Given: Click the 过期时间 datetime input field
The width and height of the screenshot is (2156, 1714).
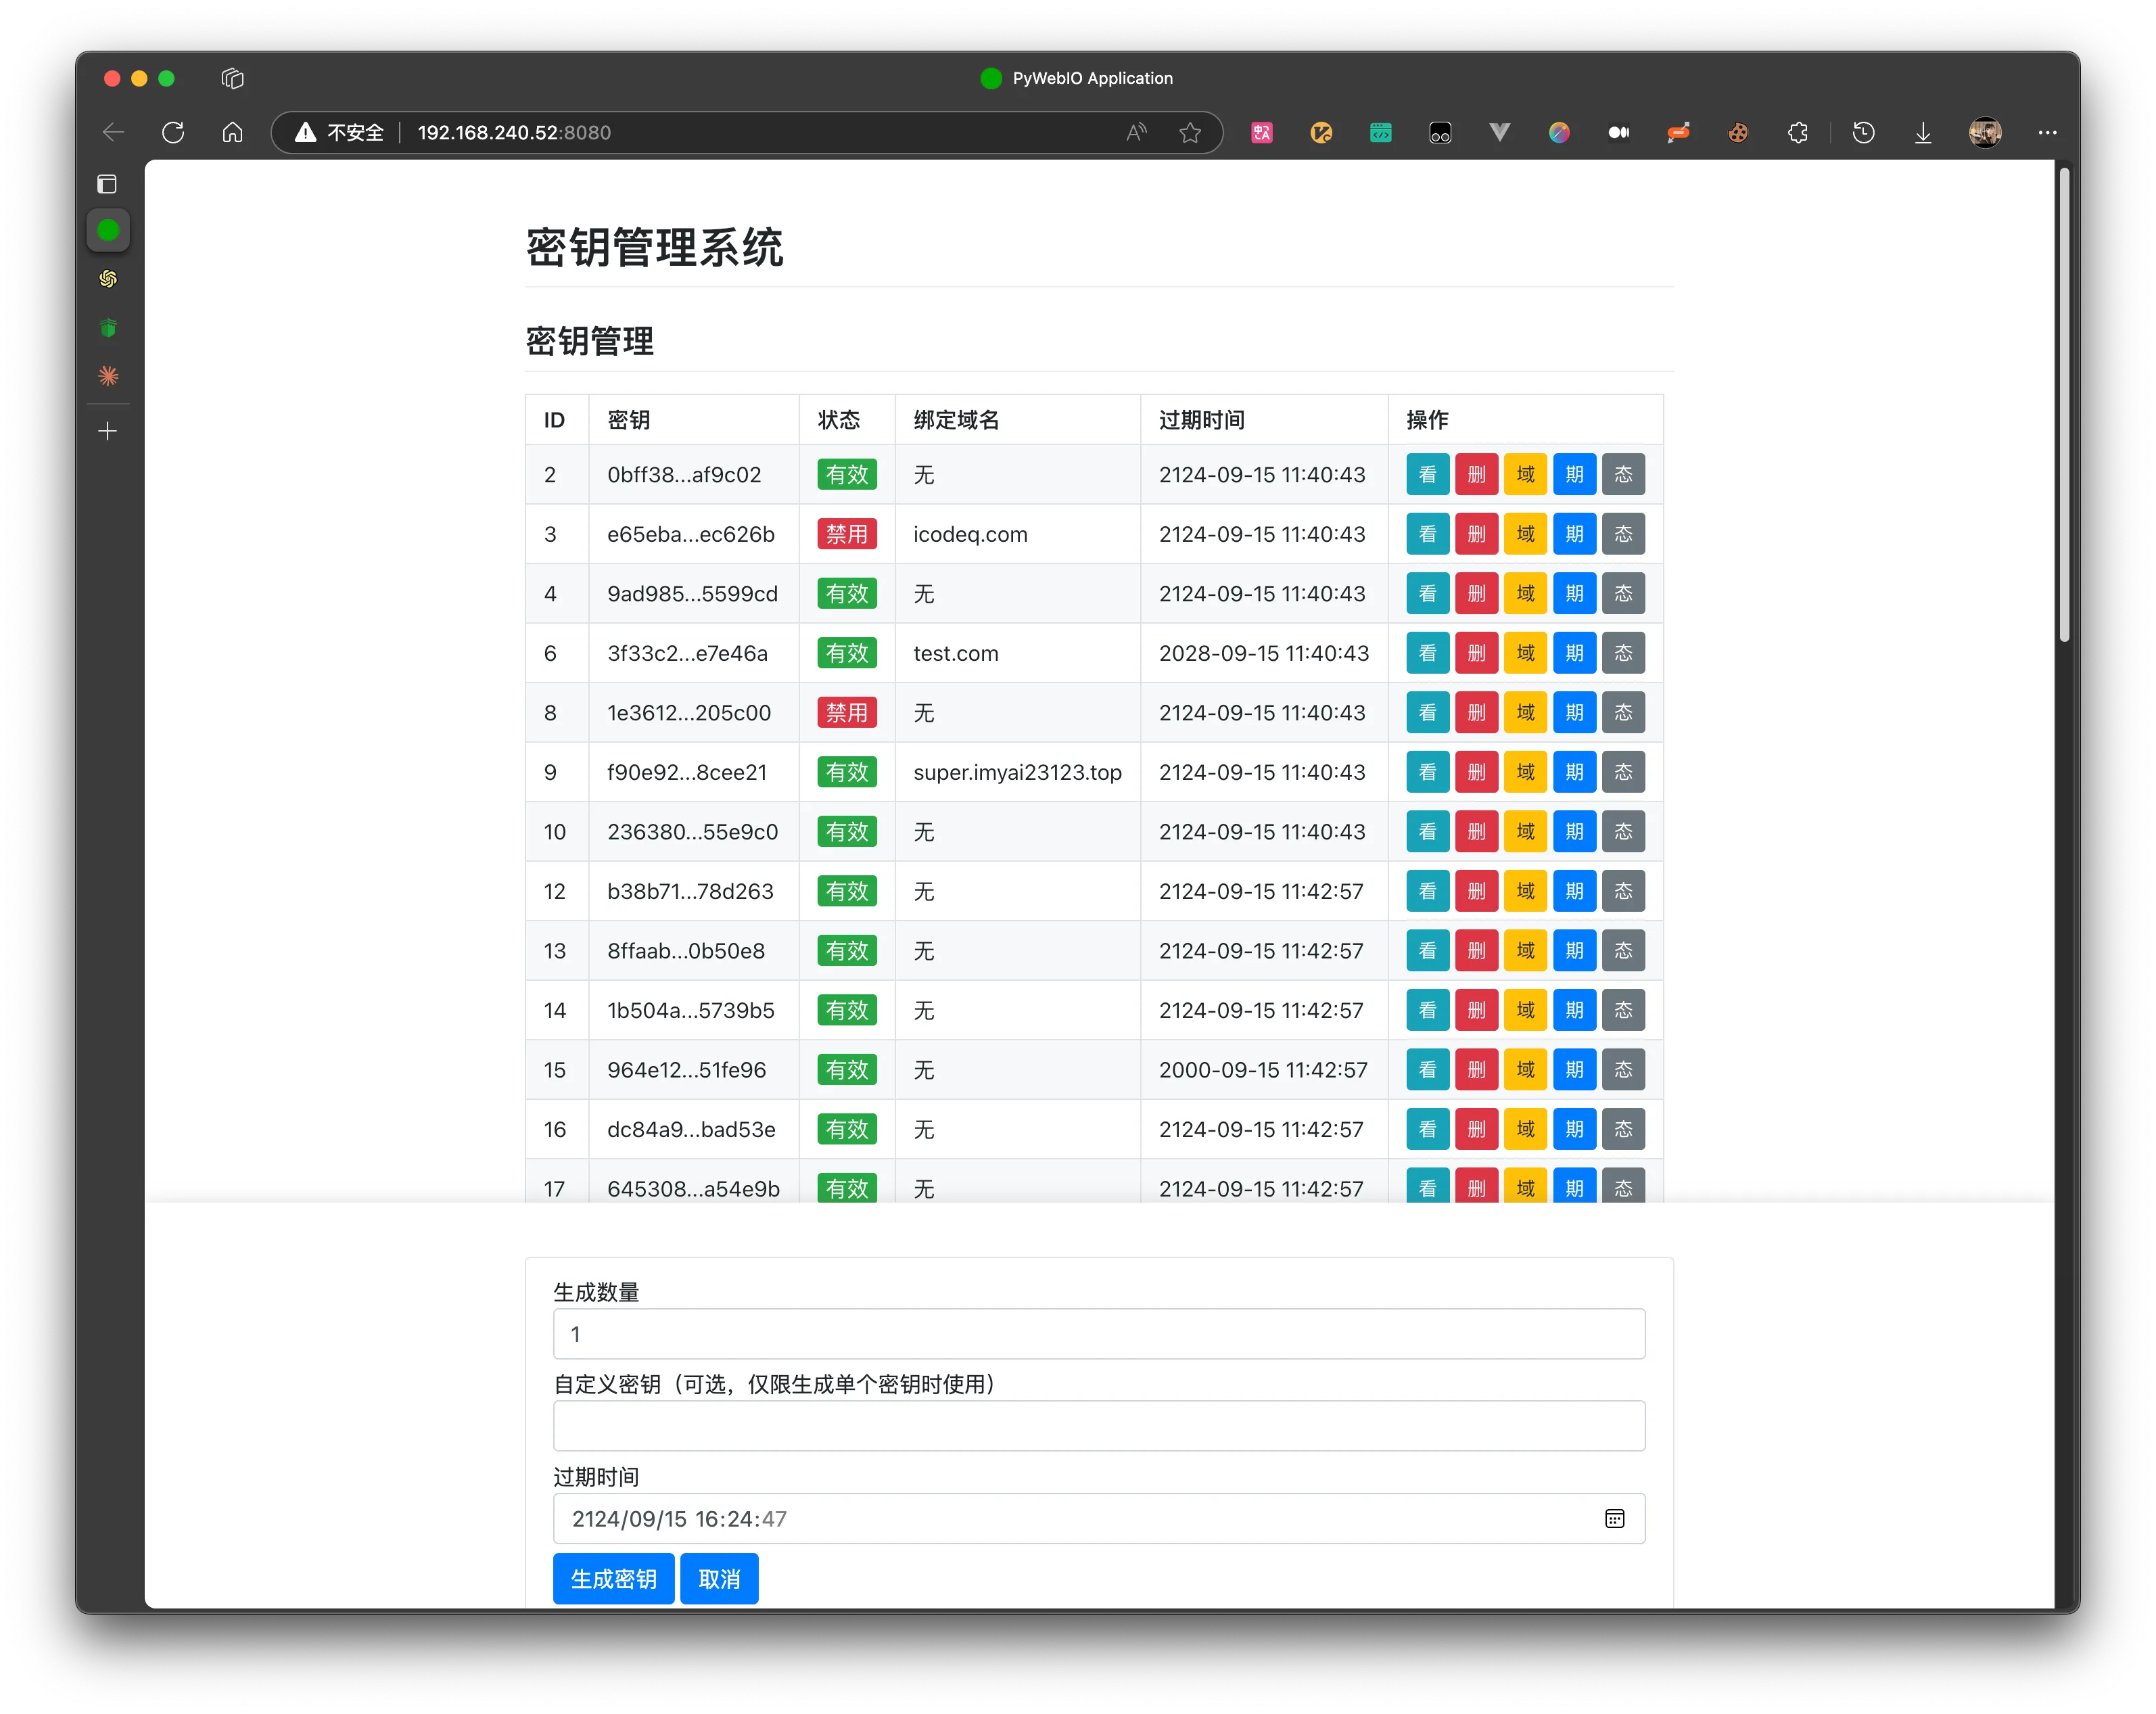Looking at the screenshot, I should point(1098,1518).
